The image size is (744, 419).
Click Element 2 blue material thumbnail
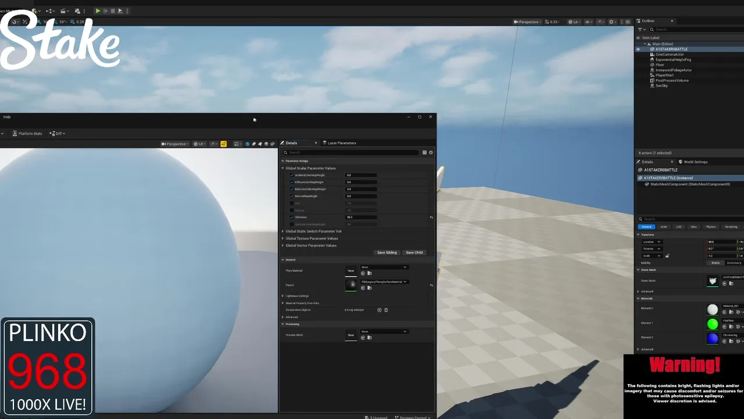click(713, 339)
